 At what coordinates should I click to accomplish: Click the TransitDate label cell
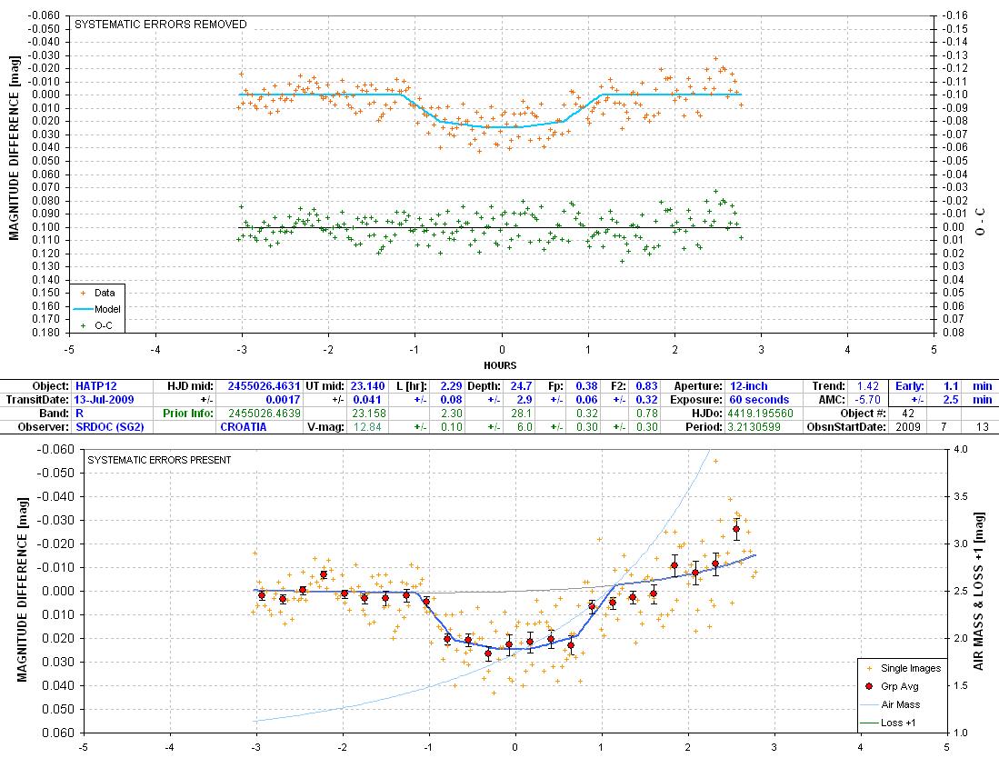point(37,399)
